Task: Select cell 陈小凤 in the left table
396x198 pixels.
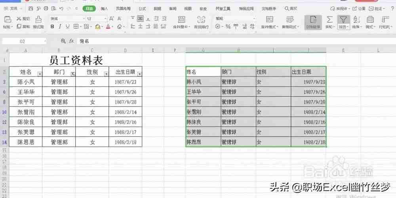Action: point(26,82)
